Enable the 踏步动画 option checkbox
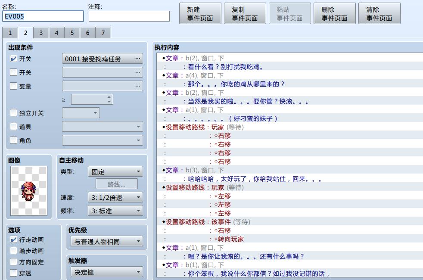The height and width of the screenshot is (280, 423). point(13,251)
